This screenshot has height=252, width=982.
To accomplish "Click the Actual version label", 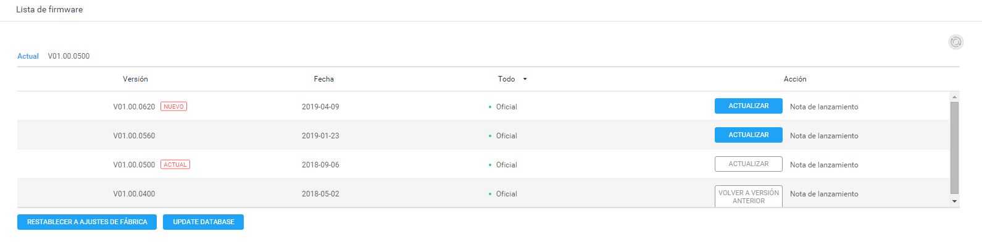I will click(x=28, y=56).
